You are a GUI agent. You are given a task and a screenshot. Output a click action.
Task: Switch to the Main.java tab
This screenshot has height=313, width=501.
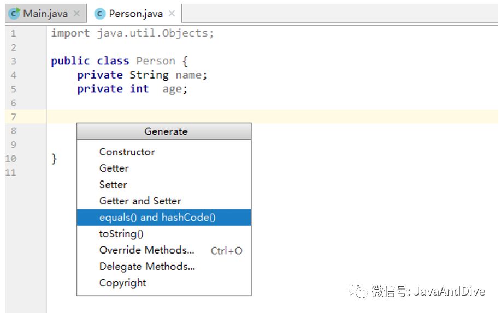(x=46, y=14)
